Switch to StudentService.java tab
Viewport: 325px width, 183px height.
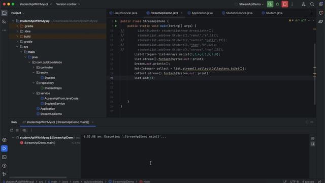237,13
